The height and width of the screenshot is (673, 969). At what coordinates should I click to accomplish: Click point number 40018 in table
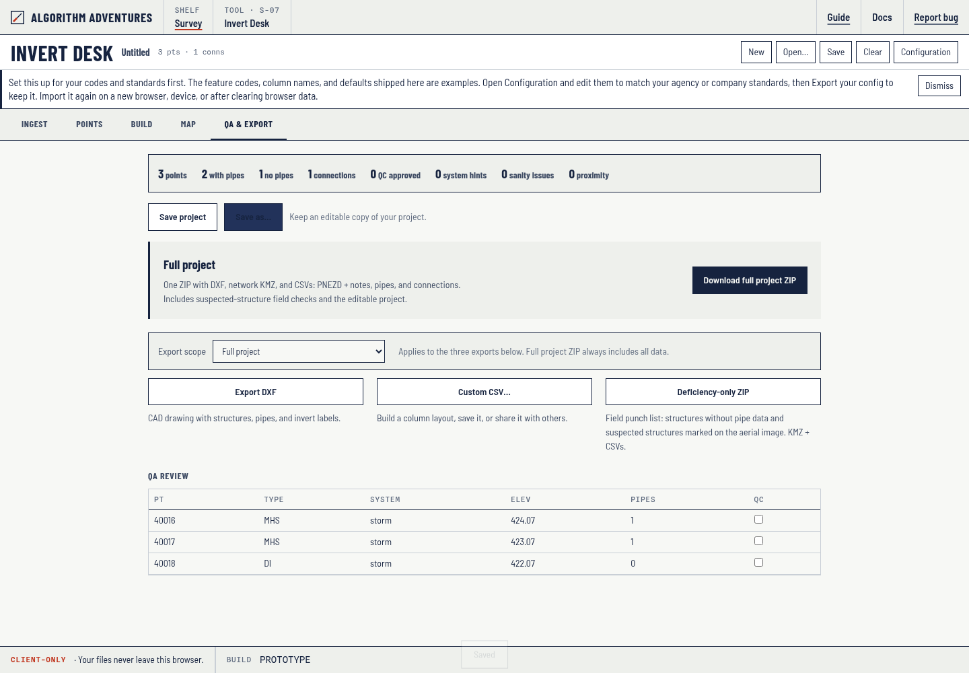point(165,563)
